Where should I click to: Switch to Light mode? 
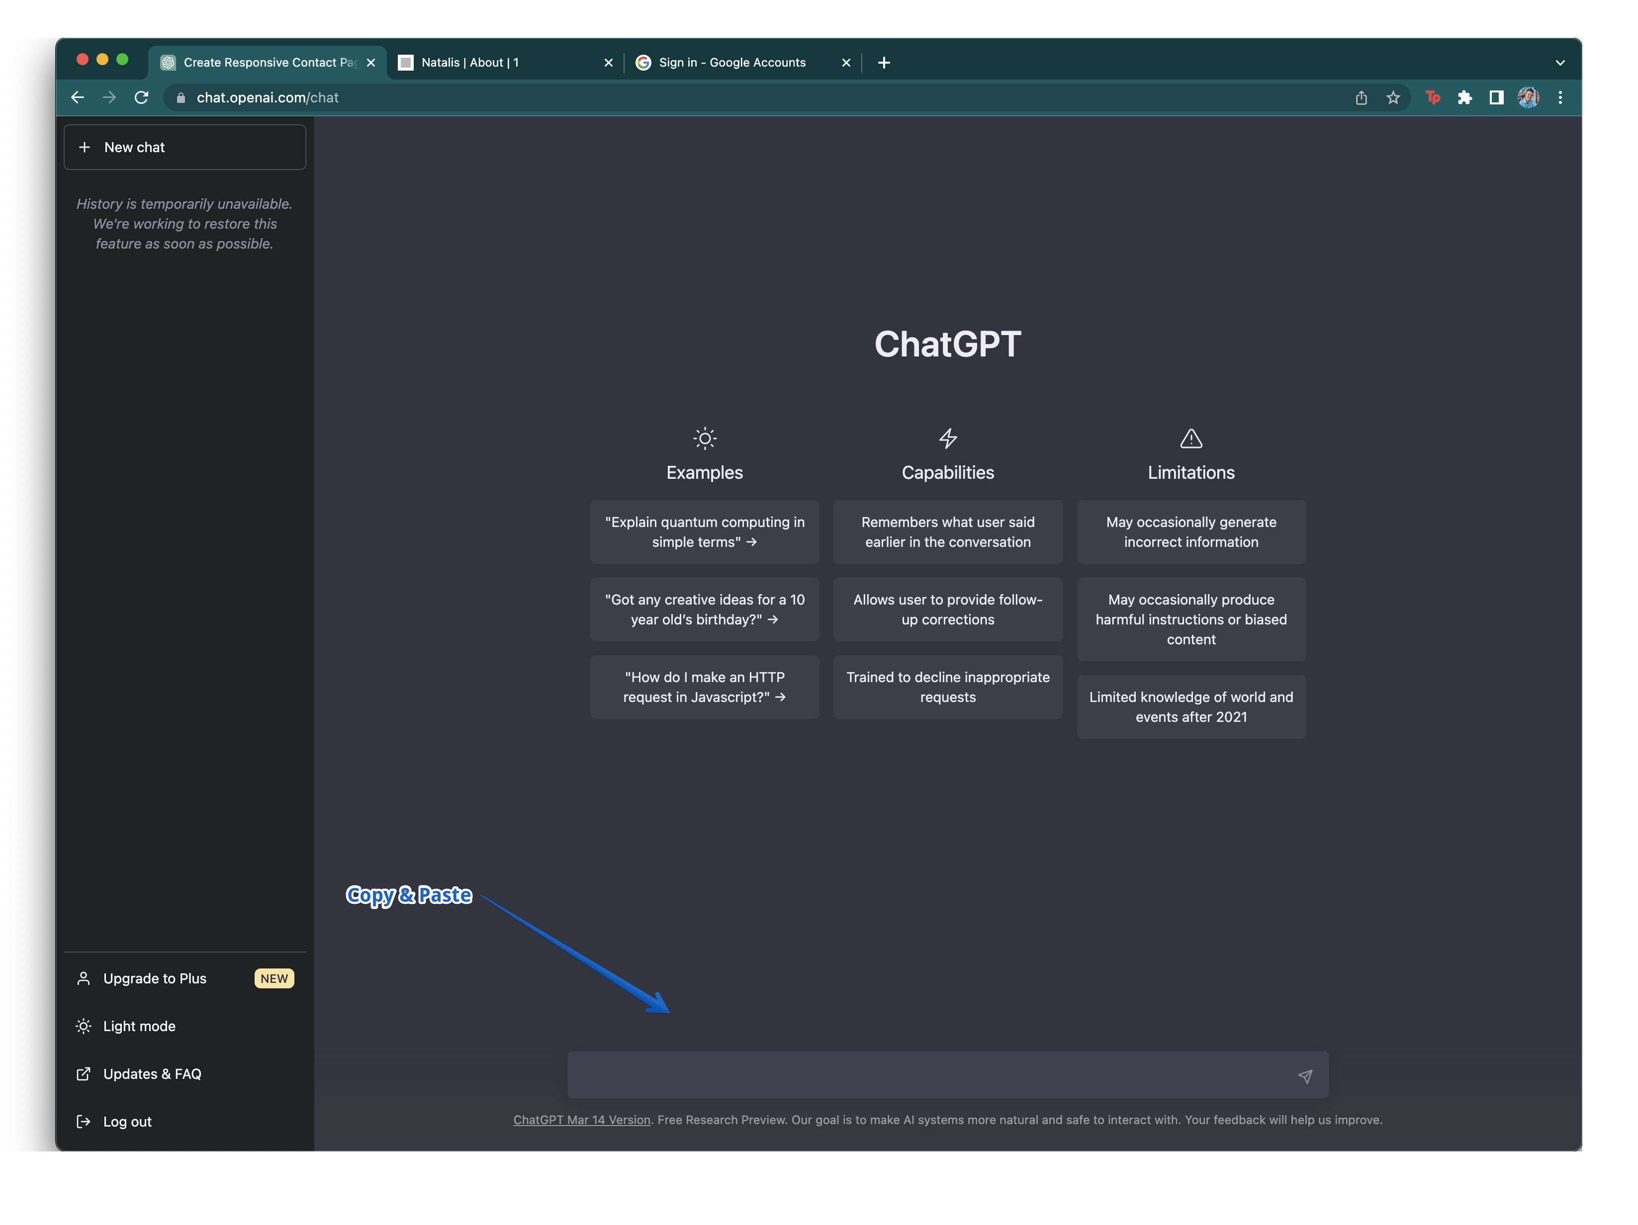tap(185, 1026)
